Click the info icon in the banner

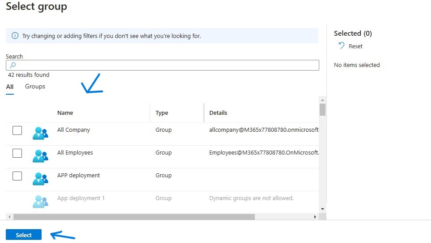click(x=15, y=36)
